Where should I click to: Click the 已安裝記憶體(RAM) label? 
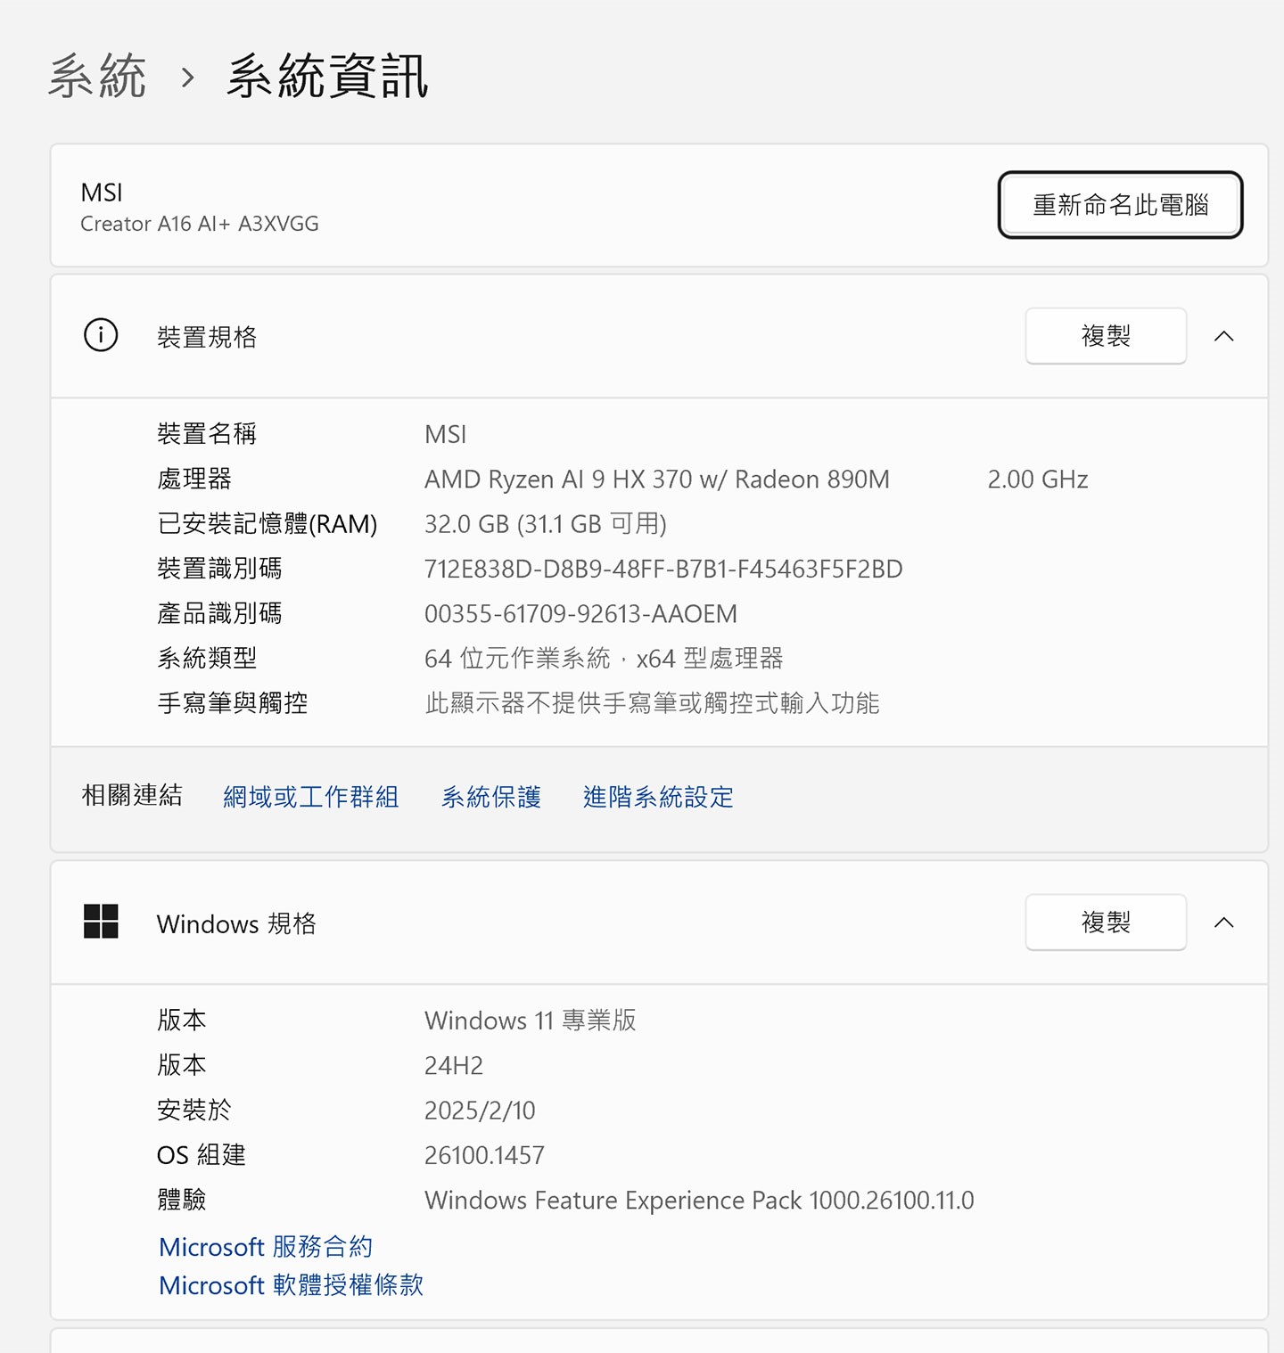[267, 524]
